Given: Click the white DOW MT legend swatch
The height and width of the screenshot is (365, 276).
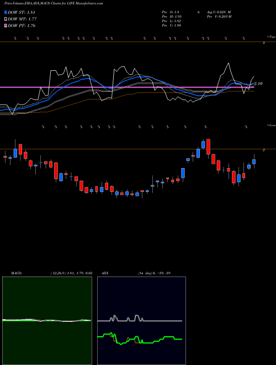Looking at the screenshot, I should pyautogui.click(x=6, y=19).
